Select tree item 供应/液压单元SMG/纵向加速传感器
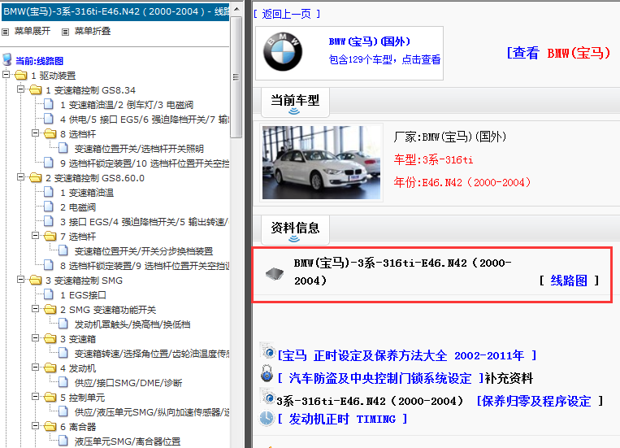The width and height of the screenshot is (620, 448). tap(152, 412)
